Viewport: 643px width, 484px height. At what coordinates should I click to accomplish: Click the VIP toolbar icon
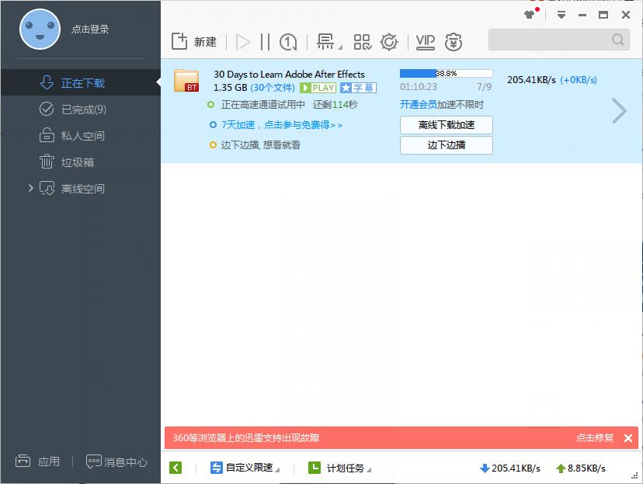(426, 42)
